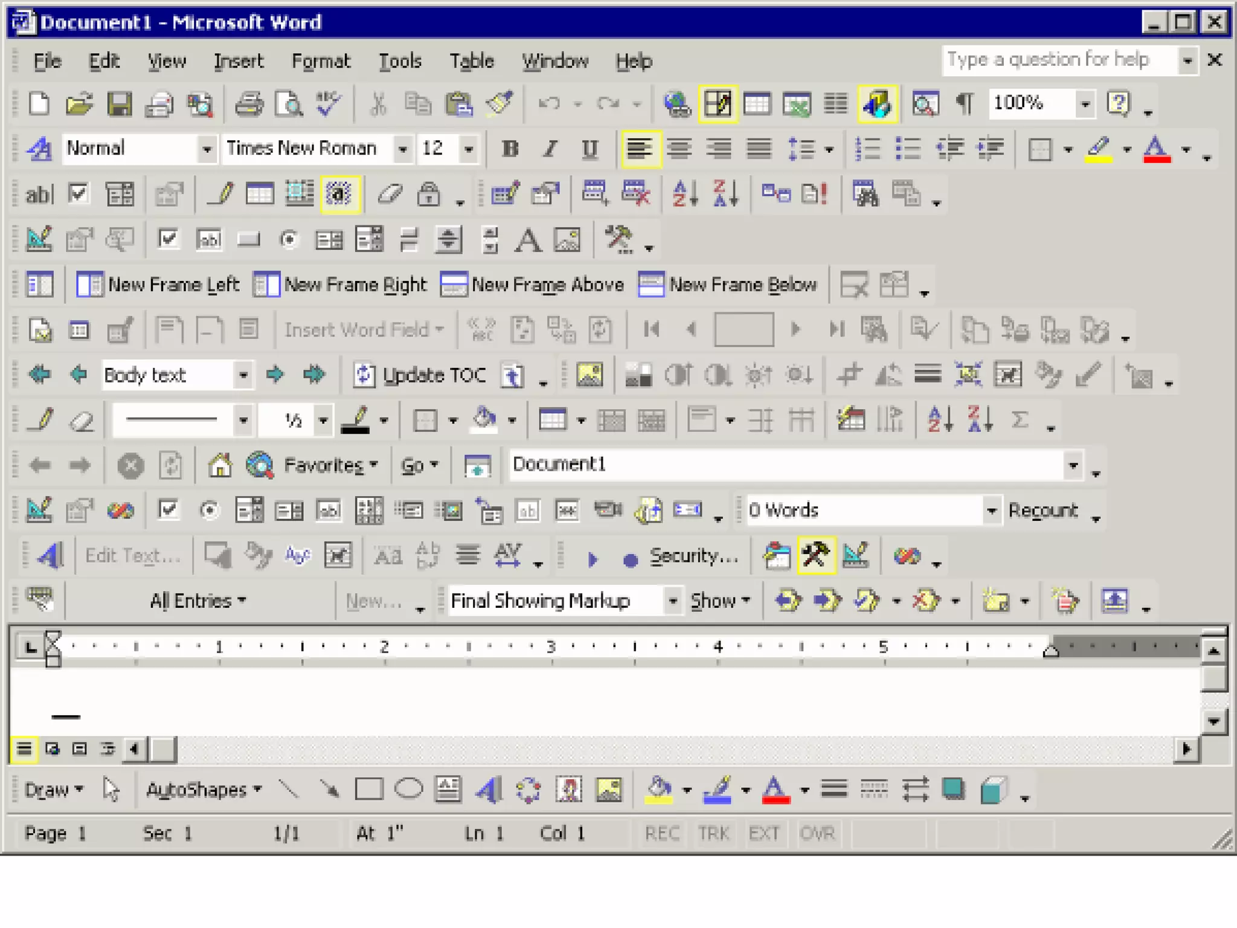Expand the Font Size dropdown showing 12
The height and width of the screenshot is (928, 1237).
click(468, 149)
